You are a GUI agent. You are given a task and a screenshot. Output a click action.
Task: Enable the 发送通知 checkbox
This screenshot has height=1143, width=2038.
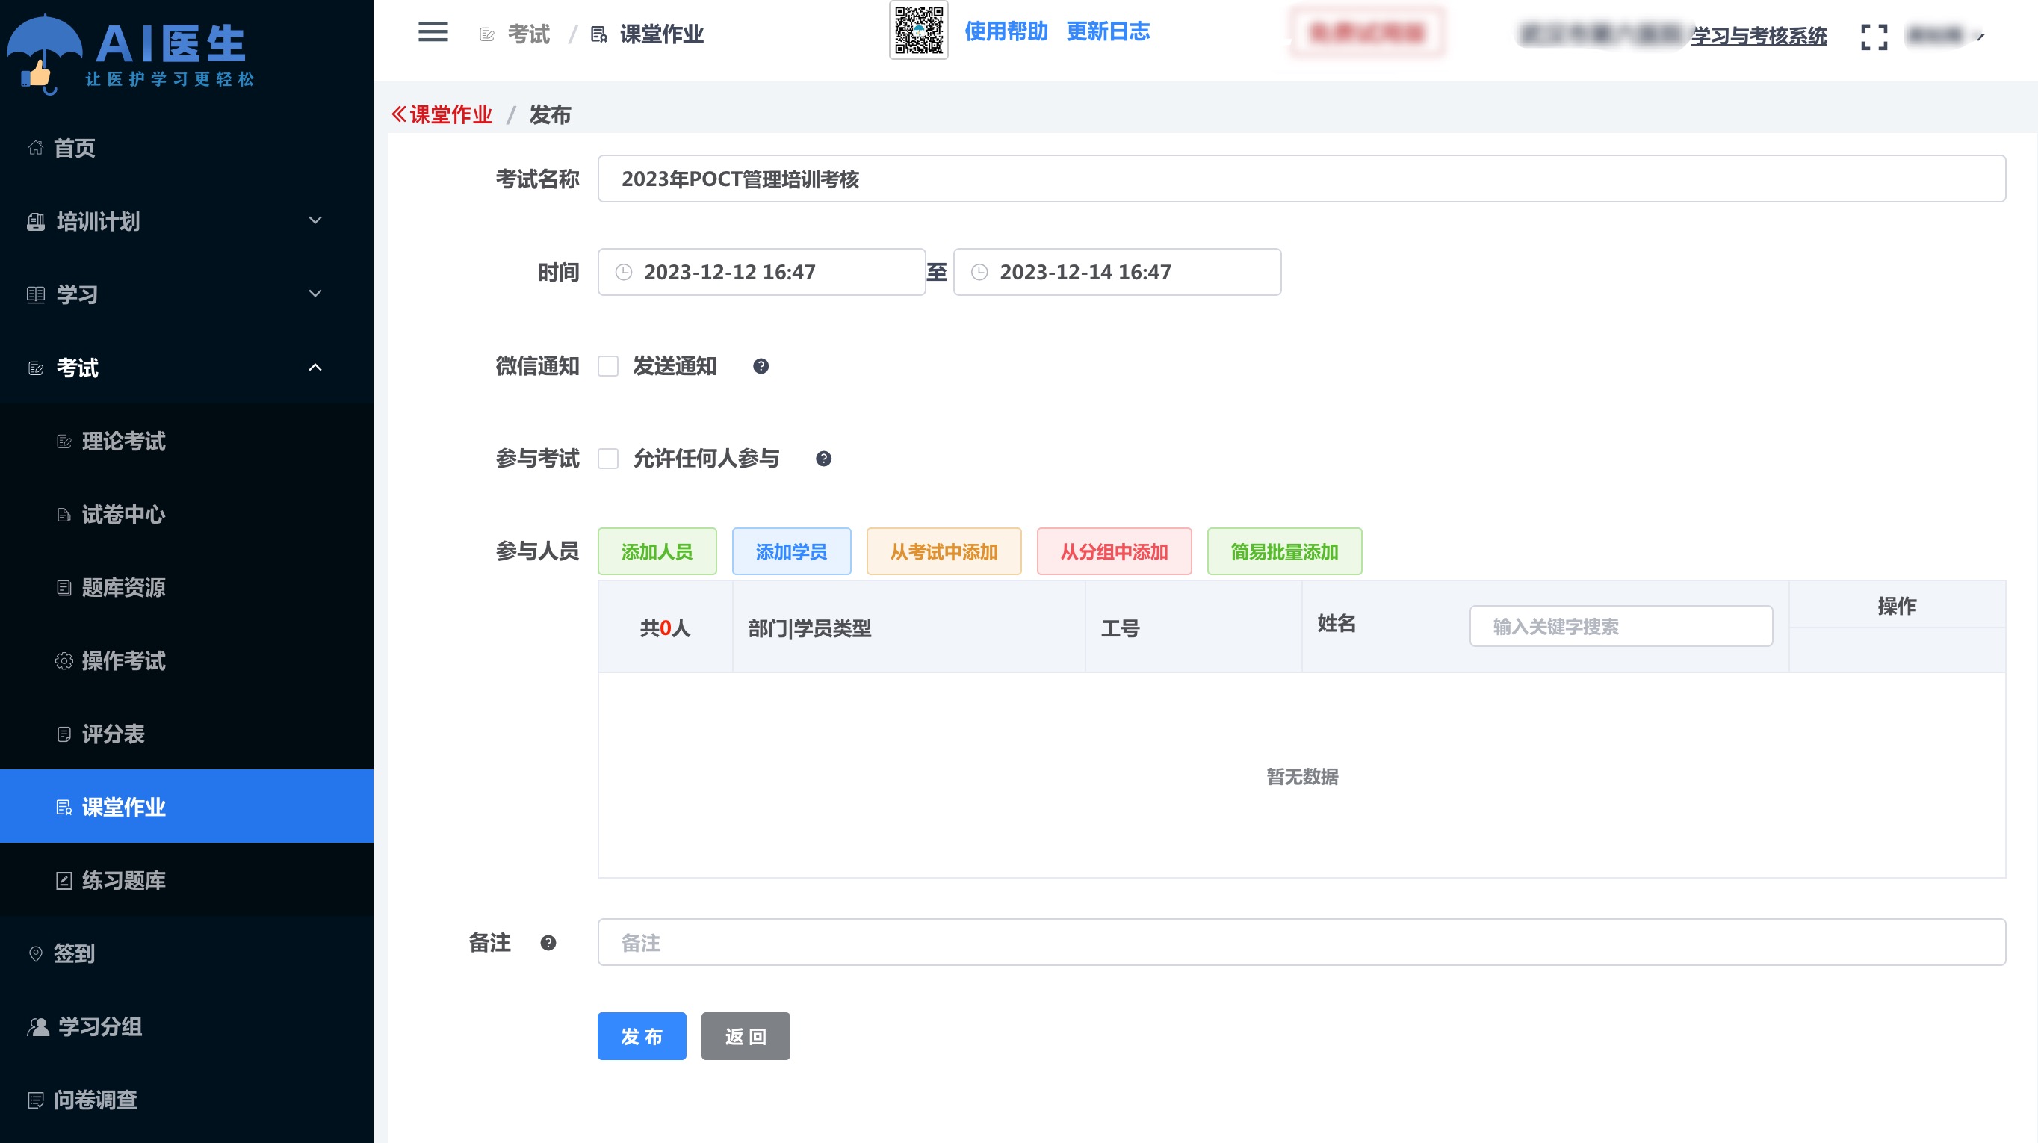[607, 366]
